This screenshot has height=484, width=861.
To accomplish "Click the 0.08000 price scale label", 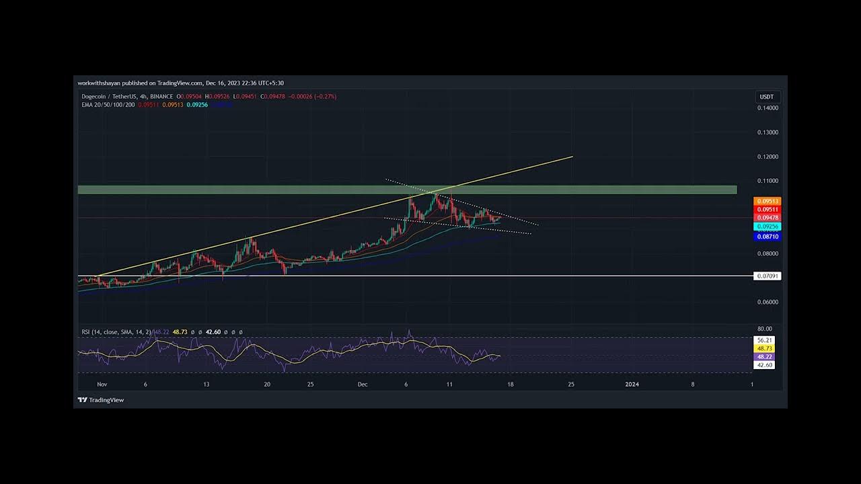I will (768, 253).
